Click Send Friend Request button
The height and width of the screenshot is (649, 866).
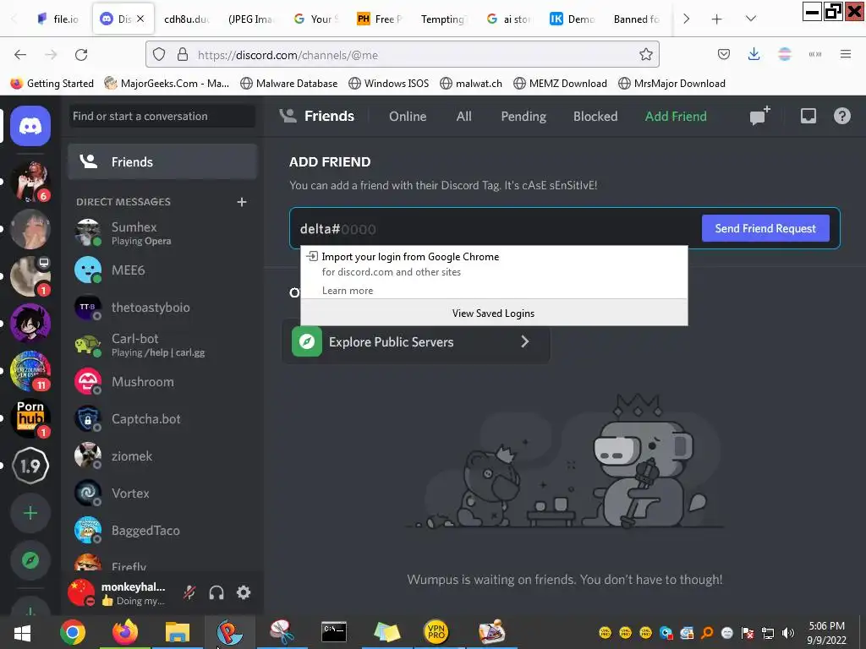pyautogui.click(x=765, y=228)
